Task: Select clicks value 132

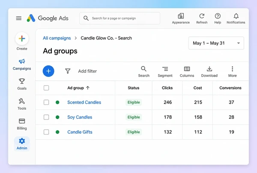Action: 167,132
